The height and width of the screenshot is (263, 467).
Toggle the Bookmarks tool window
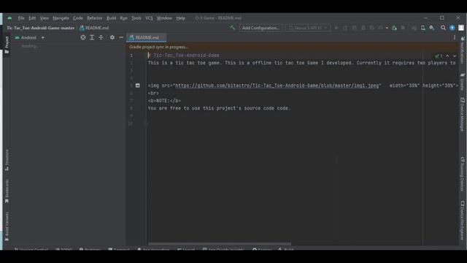pos(7,191)
